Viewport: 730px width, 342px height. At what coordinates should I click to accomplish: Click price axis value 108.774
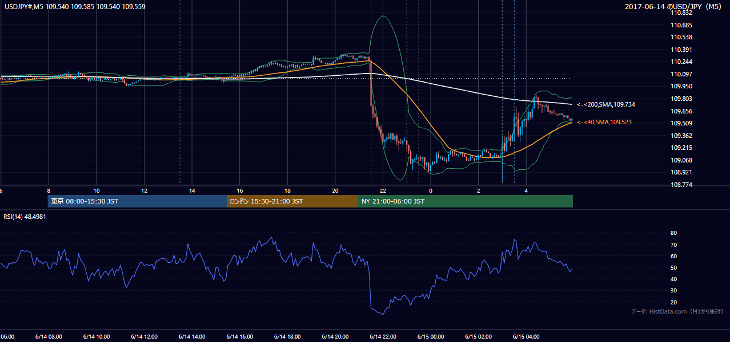(x=682, y=185)
